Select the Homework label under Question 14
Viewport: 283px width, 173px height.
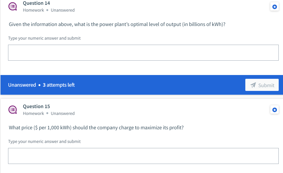33,10
